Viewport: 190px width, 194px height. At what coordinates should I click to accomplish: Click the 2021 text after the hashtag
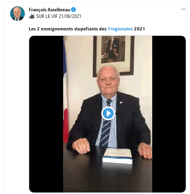coord(139,29)
